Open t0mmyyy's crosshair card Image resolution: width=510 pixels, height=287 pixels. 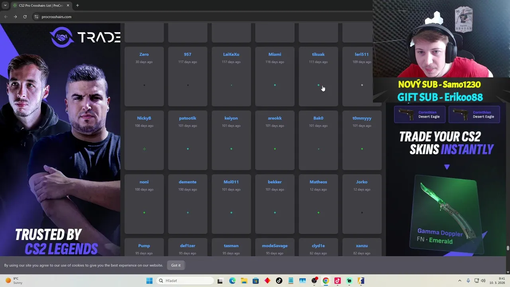362,141
